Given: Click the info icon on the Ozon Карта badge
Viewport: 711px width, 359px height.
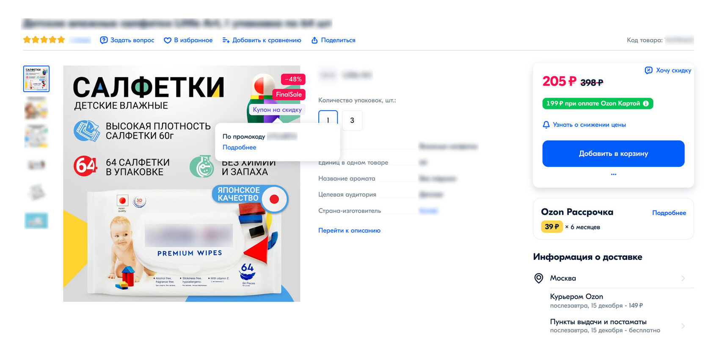Looking at the screenshot, I should tap(646, 103).
